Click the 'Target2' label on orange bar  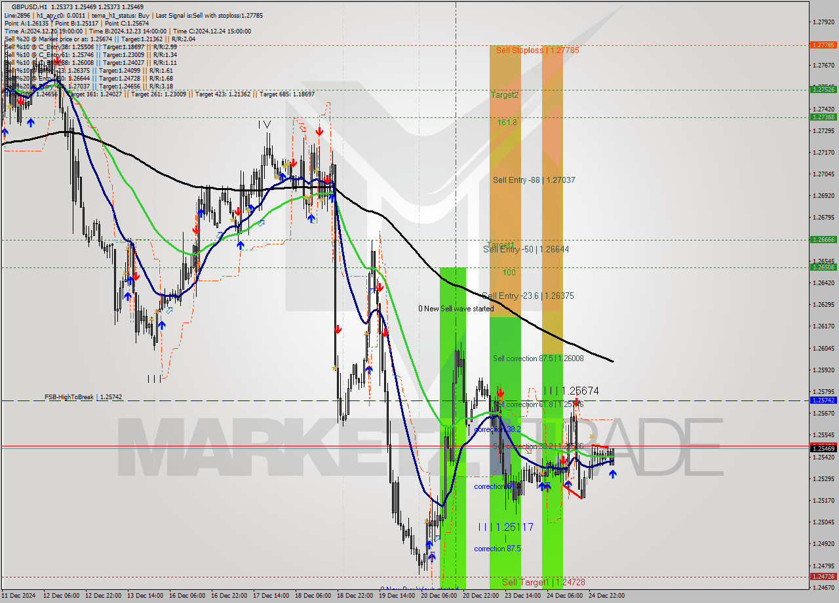coord(505,94)
